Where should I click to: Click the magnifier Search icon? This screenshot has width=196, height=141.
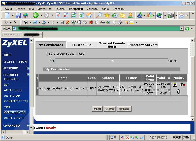pos(99,15)
